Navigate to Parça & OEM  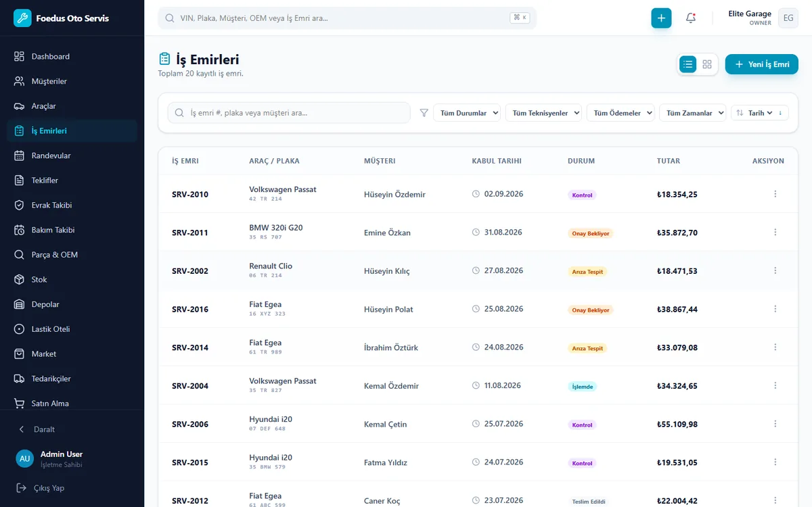coord(72,255)
